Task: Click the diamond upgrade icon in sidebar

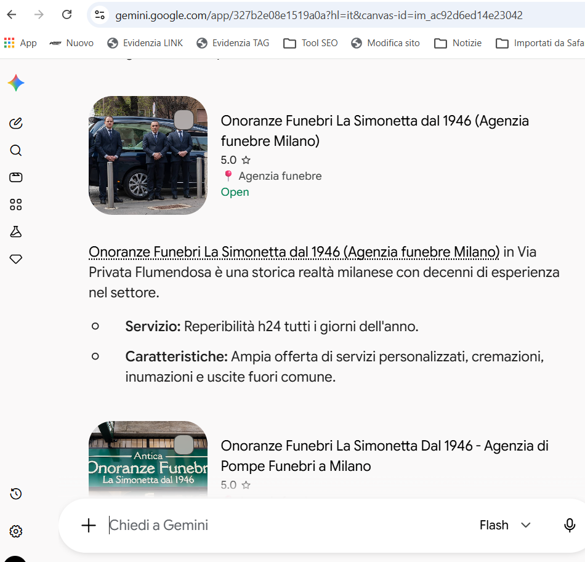Action: pos(15,259)
